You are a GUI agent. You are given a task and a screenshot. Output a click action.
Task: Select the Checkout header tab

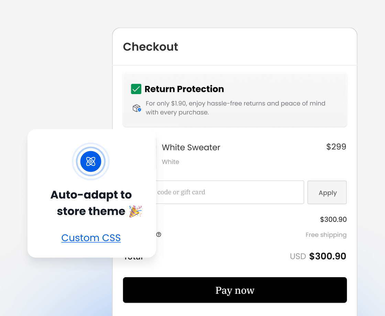(x=151, y=47)
